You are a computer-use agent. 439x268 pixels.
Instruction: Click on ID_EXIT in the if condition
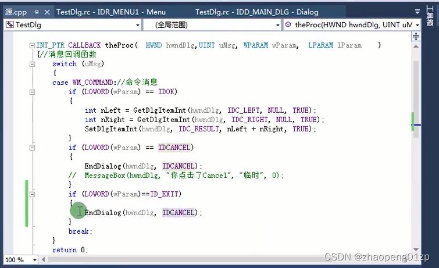coord(164,194)
